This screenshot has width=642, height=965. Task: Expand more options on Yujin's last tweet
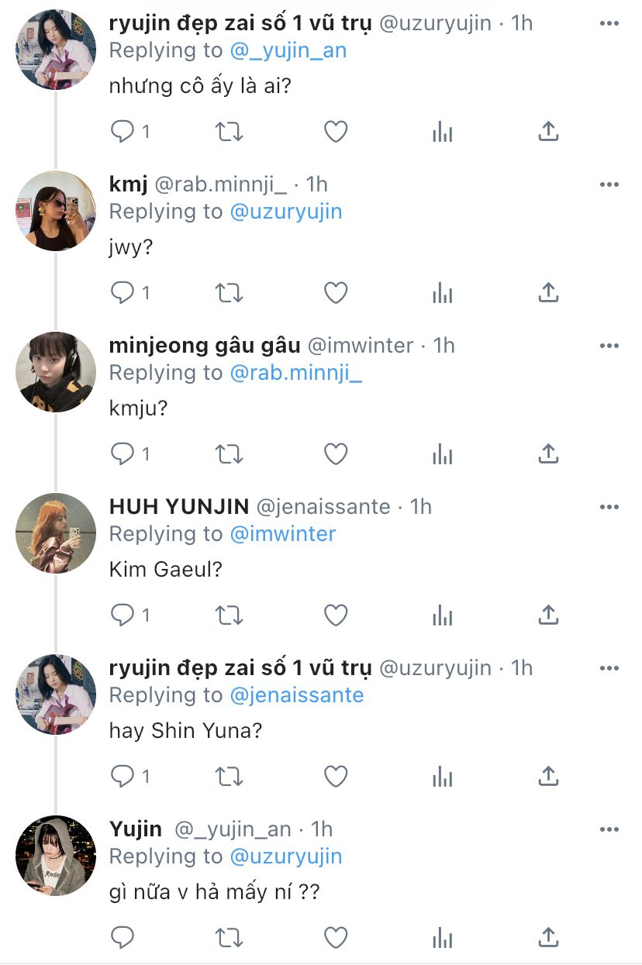tap(609, 829)
